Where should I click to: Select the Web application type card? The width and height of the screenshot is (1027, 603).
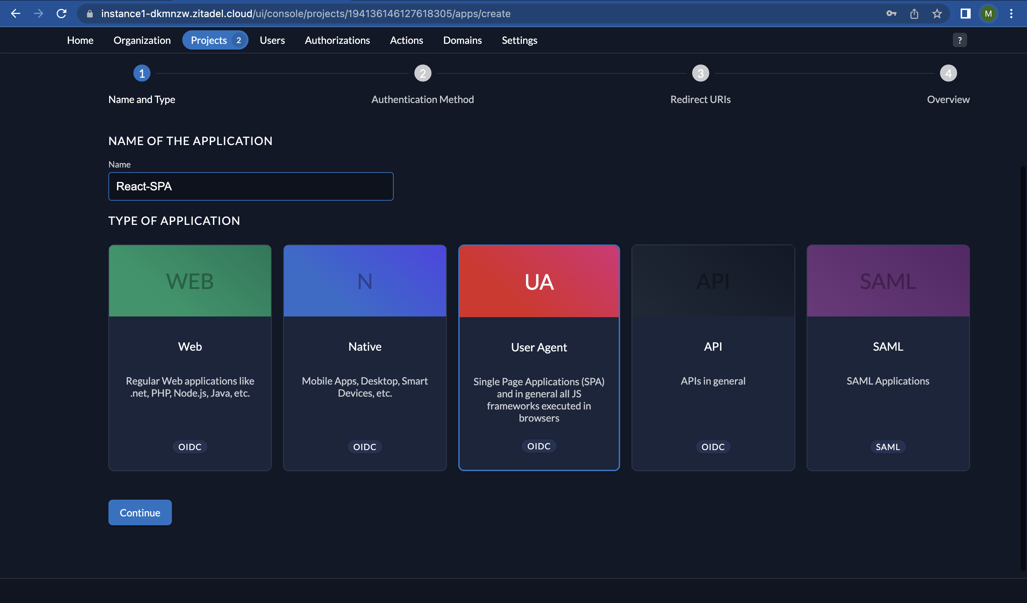(x=190, y=357)
